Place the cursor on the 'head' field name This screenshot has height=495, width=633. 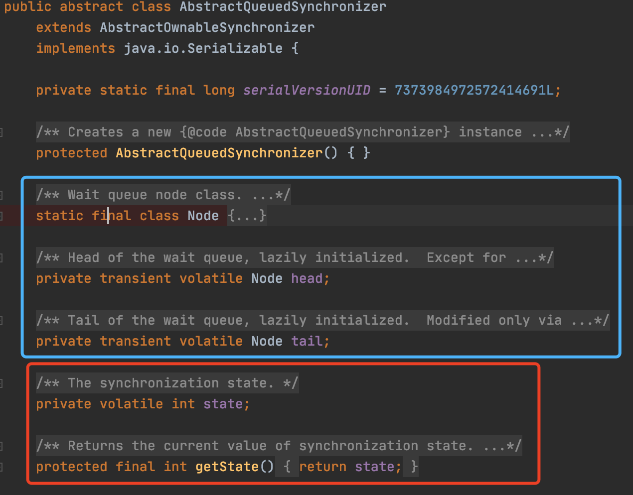[307, 279]
